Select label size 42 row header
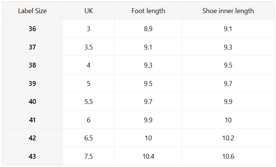The image size is (276, 167). (32, 138)
